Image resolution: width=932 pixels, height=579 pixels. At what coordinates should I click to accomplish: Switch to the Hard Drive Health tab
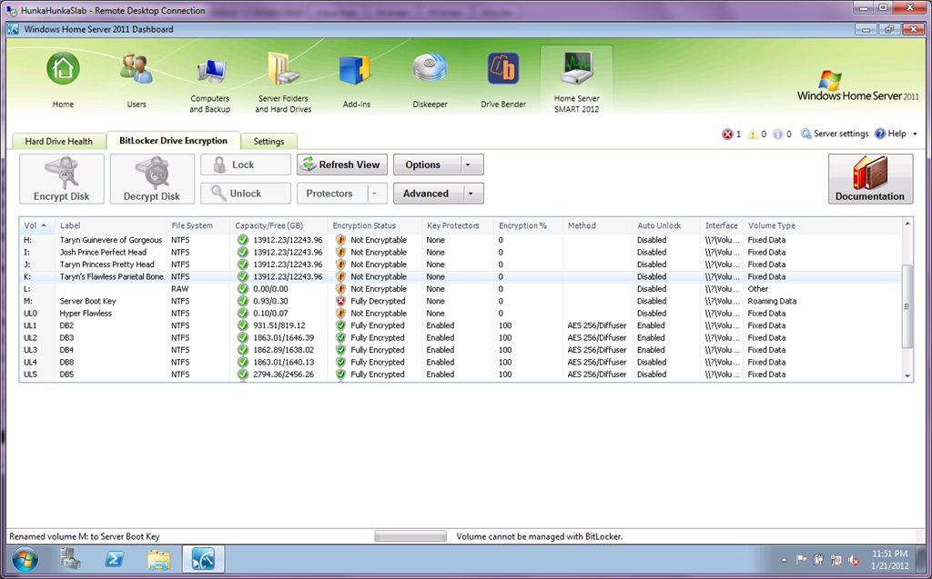pyautogui.click(x=59, y=141)
